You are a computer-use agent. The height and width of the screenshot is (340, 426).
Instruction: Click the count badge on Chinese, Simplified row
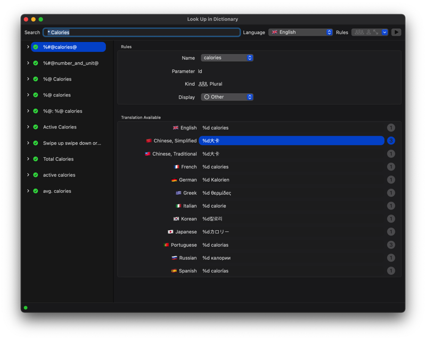pyautogui.click(x=391, y=141)
